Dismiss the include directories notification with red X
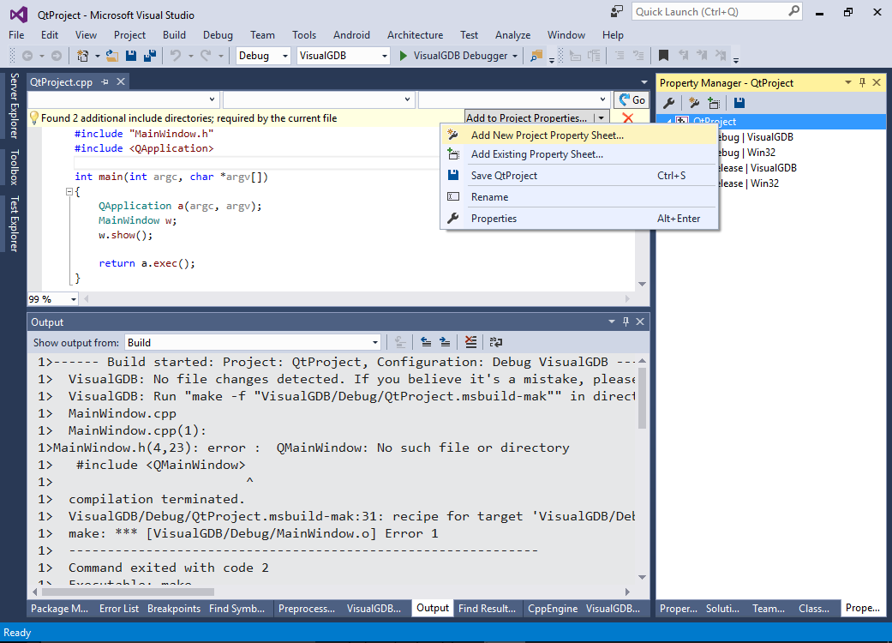 [628, 117]
